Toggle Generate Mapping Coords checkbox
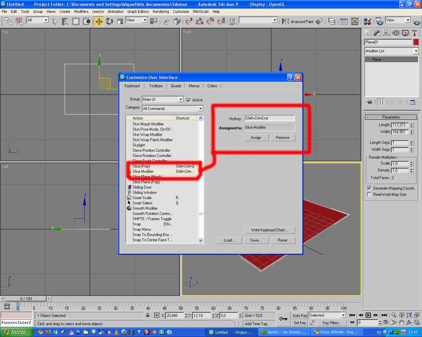This screenshot has width=422, height=337. [x=369, y=188]
